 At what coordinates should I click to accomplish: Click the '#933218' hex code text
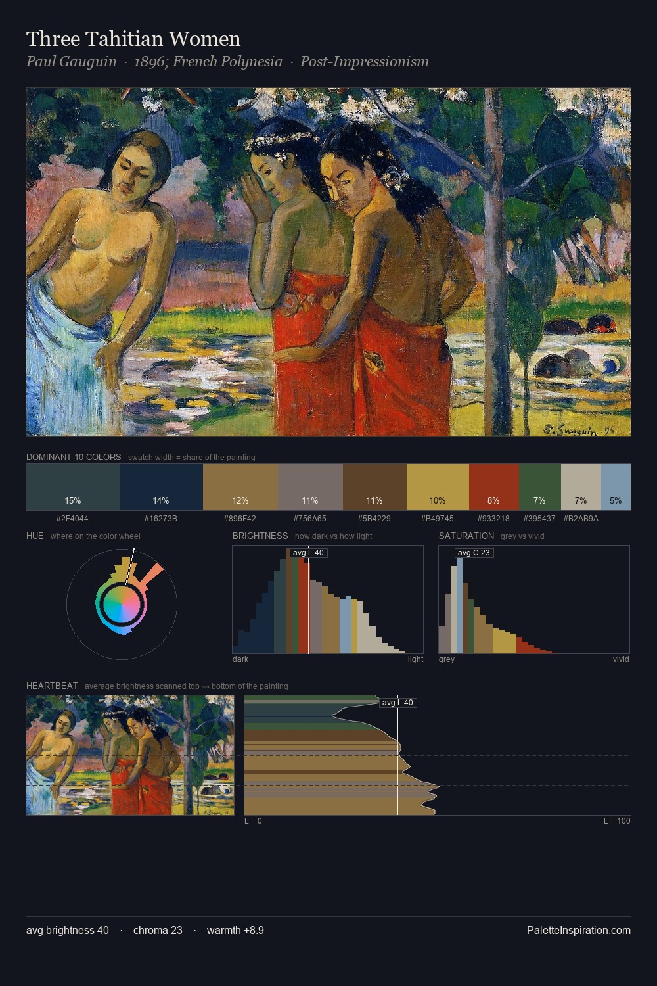tap(493, 519)
